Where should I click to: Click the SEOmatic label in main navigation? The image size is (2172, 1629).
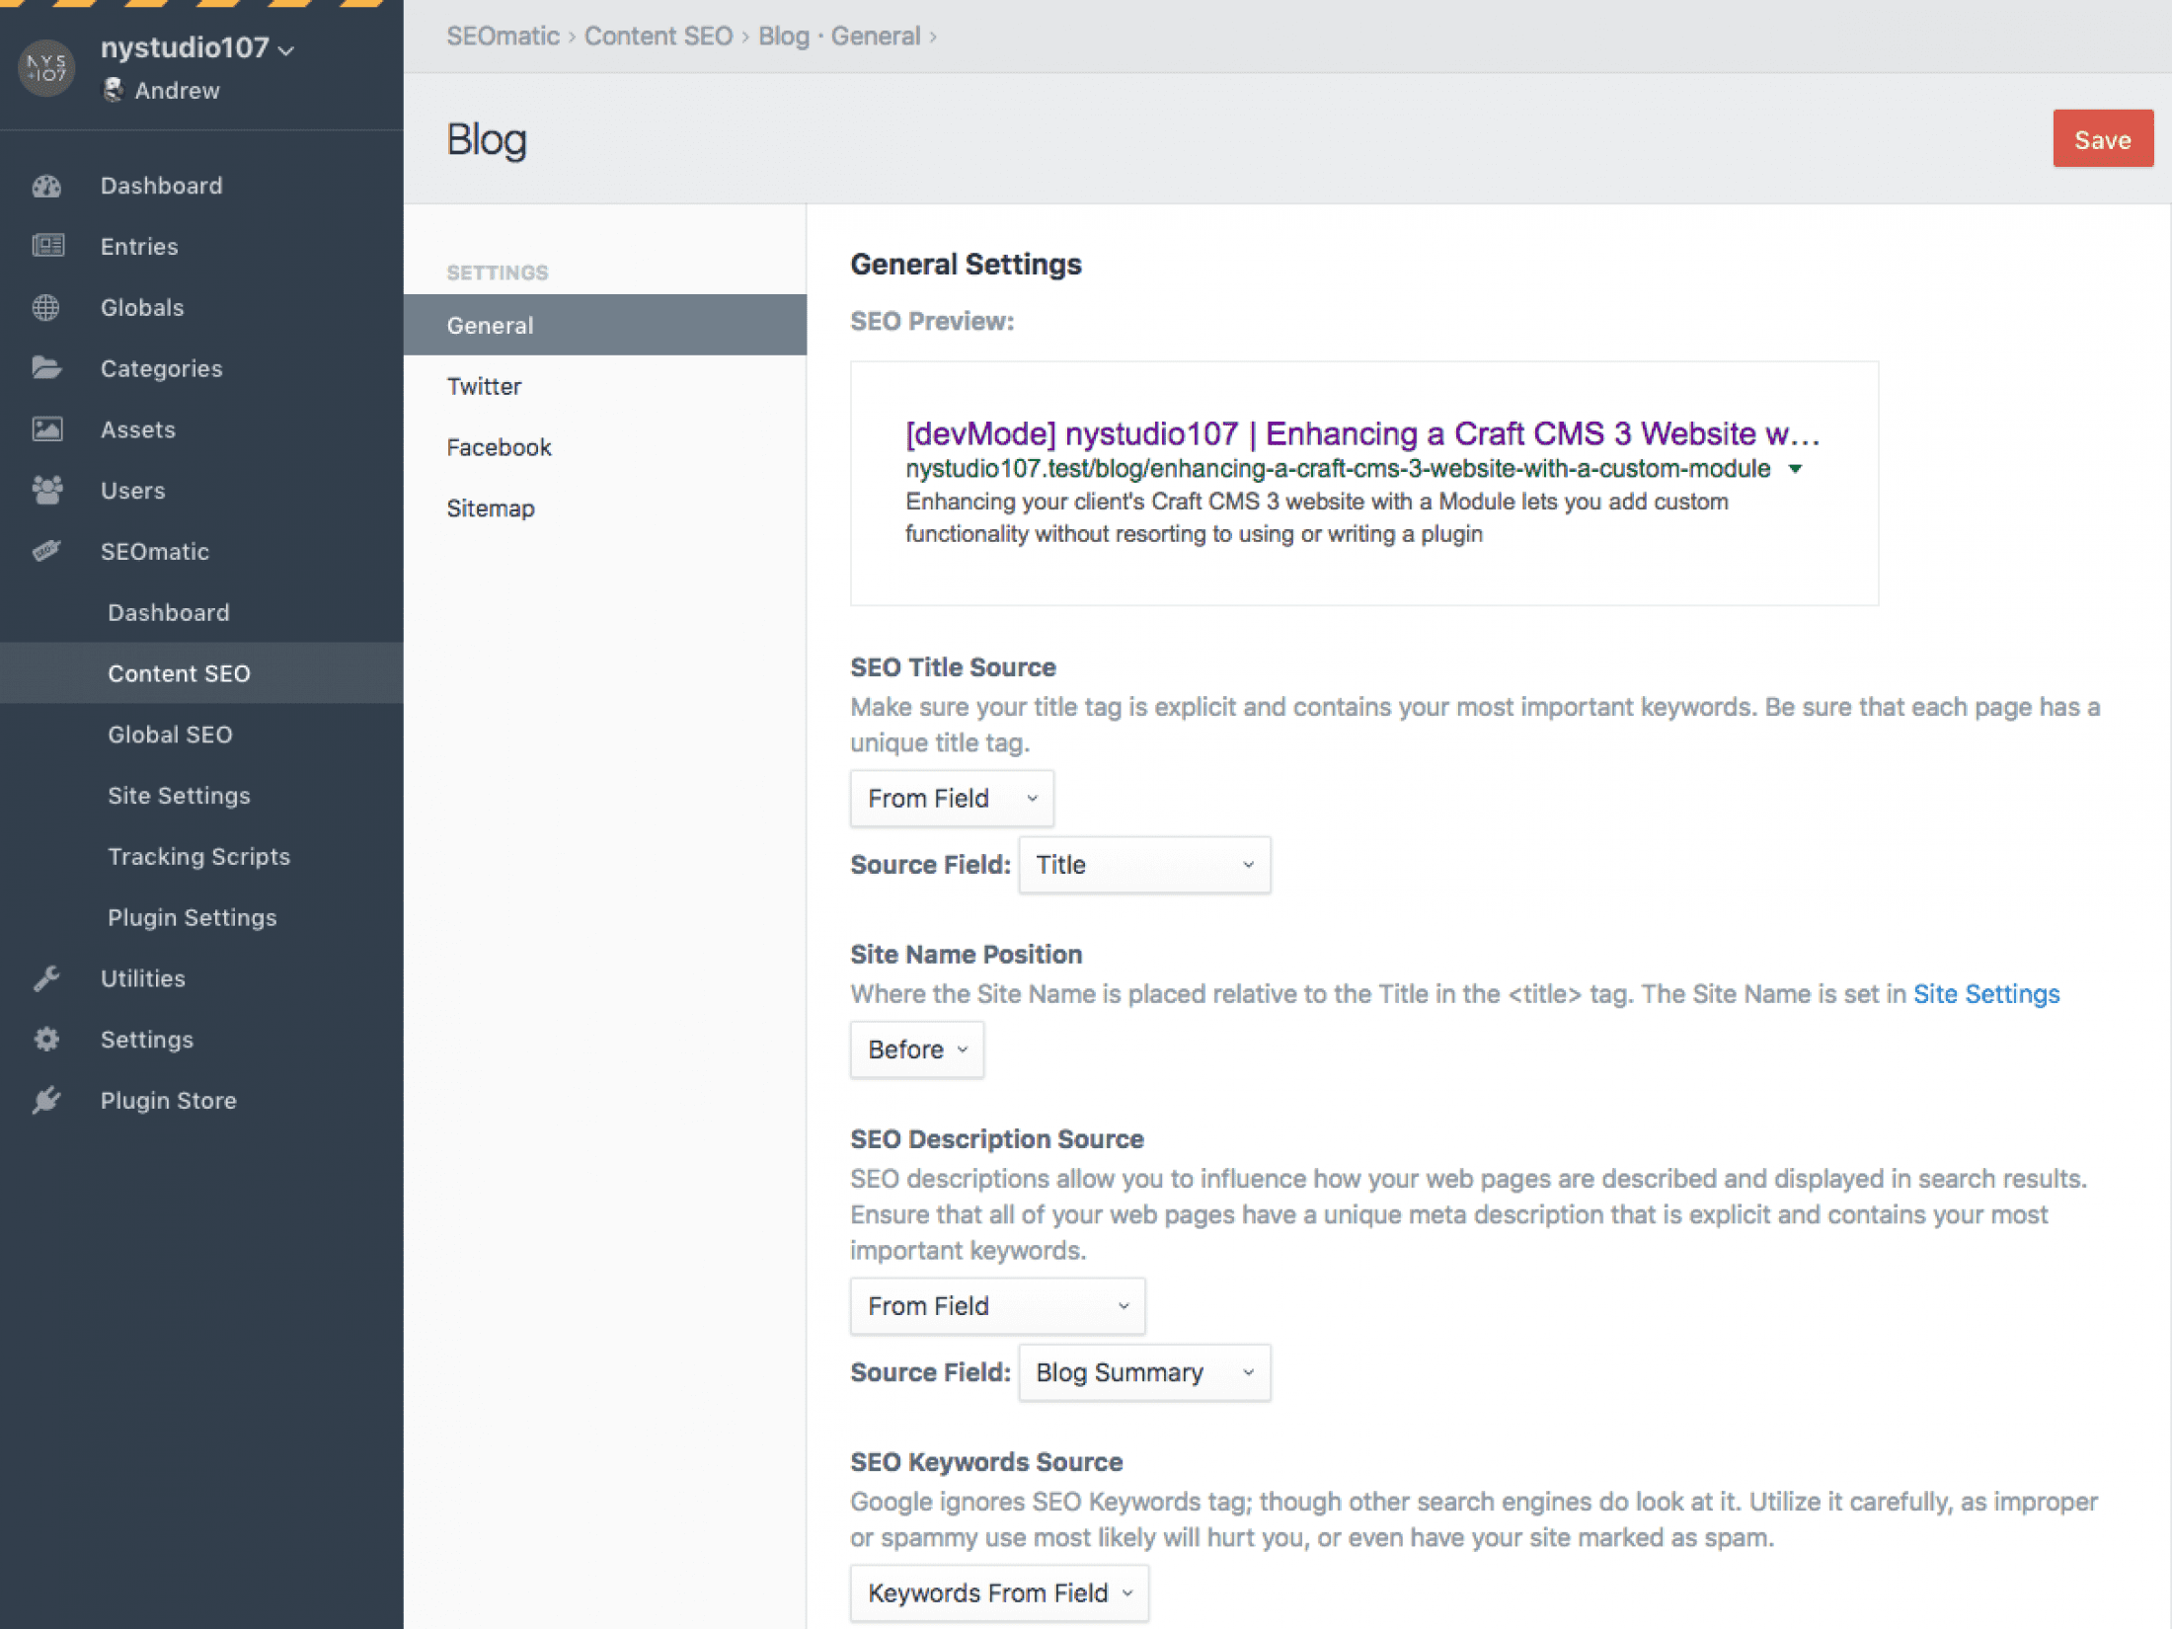[155, 552]
